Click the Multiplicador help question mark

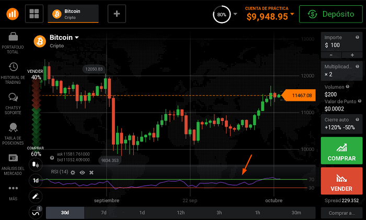[357, 67]
